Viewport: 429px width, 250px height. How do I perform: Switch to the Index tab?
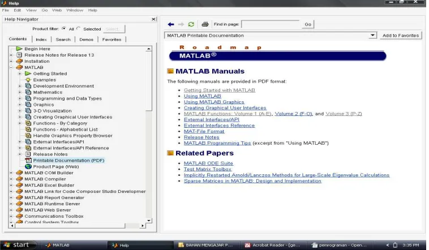click(x=41, y=40)
